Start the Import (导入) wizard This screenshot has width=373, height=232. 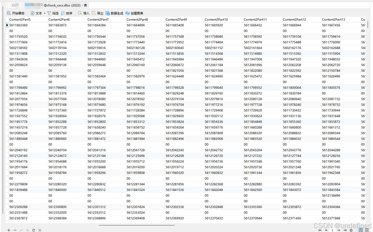pos(84,13)
